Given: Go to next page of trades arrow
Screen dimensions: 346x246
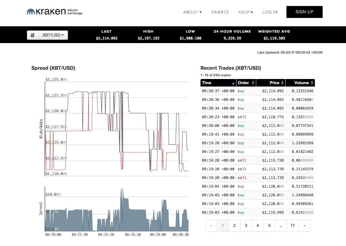Looking at the screenshot, I should click(x=304, y=226).
